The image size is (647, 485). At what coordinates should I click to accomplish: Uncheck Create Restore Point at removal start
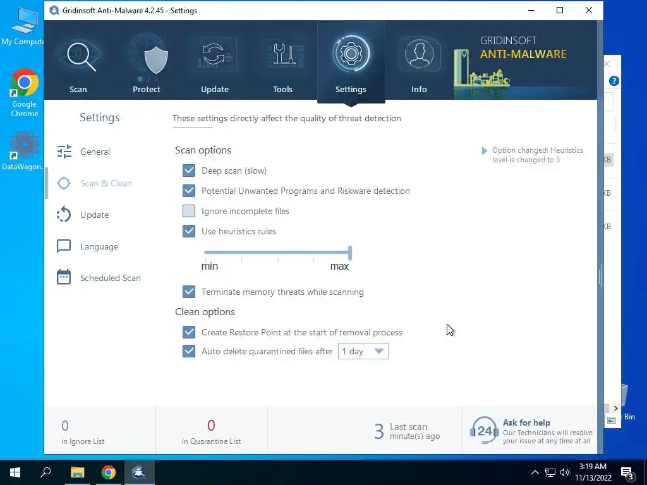pos(189,332)
